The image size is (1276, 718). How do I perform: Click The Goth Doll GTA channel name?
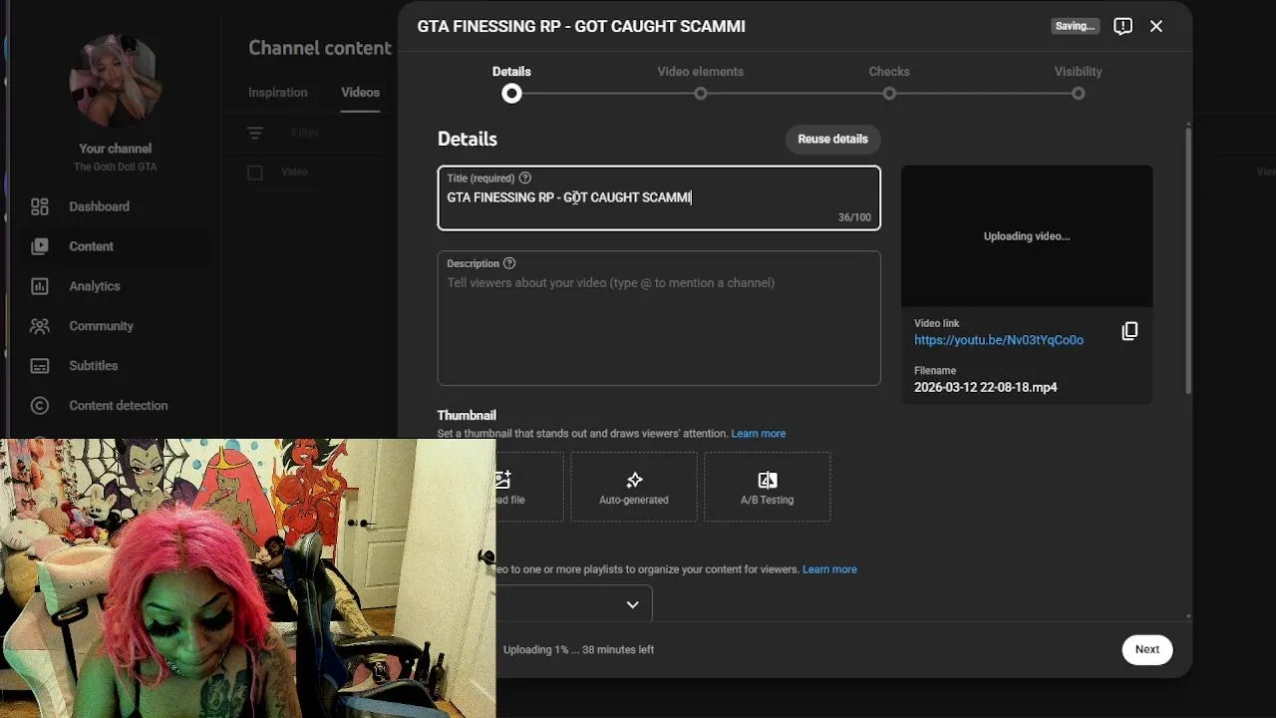click(x=115, y=168)
